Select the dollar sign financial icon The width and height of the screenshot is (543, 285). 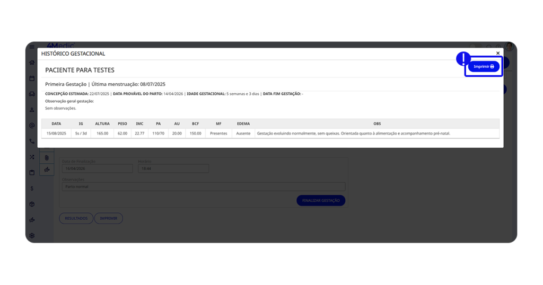pyautogui.click(x=32, y=188)
